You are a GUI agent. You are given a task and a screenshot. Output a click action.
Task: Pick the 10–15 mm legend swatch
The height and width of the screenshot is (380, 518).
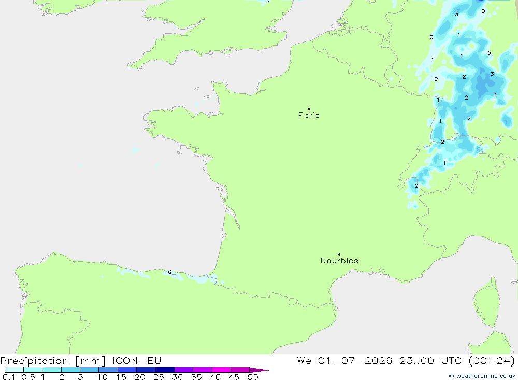coord(108,370)
